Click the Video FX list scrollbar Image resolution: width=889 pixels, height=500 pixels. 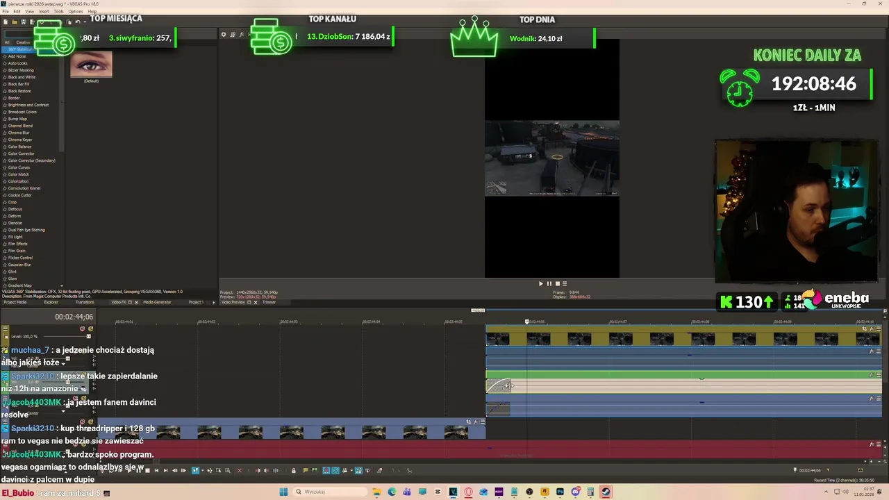coord(62,104)
